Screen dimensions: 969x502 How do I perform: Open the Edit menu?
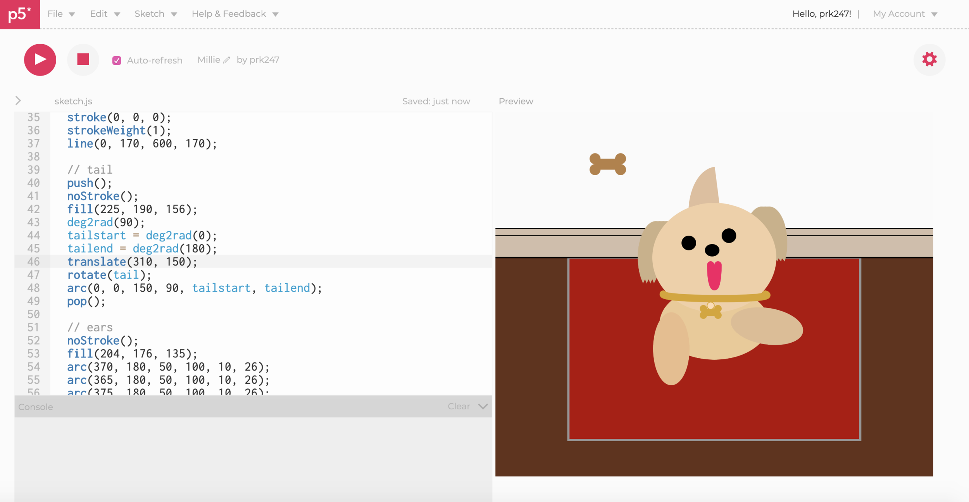[x=105, y=14]
